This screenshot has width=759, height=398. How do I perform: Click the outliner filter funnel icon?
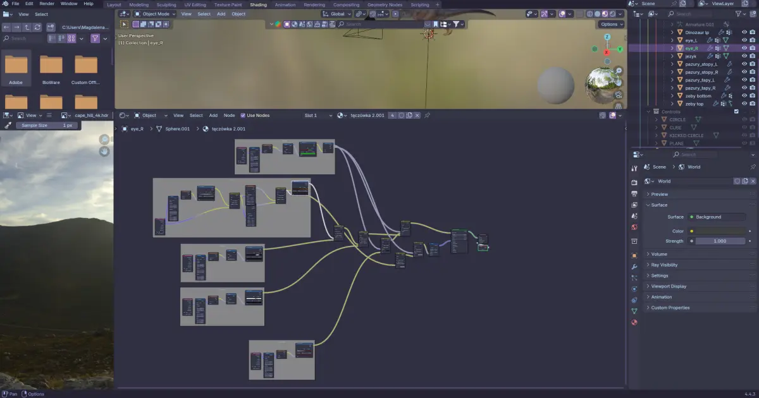(x=737, y=13)
